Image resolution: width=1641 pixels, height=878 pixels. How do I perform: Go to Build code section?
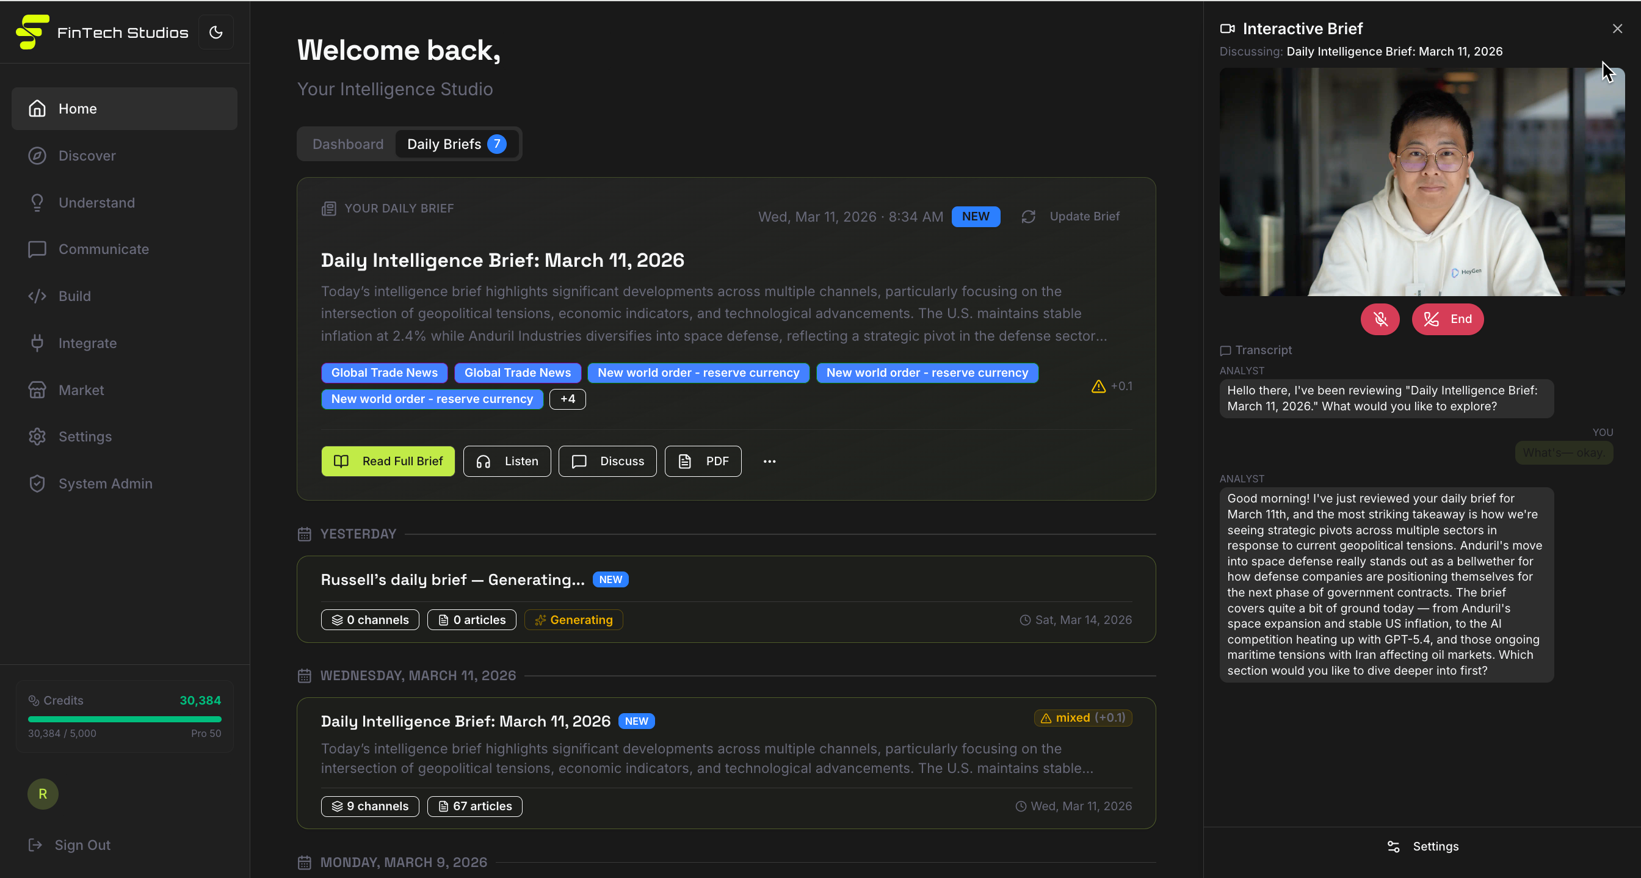coord(37,296)
